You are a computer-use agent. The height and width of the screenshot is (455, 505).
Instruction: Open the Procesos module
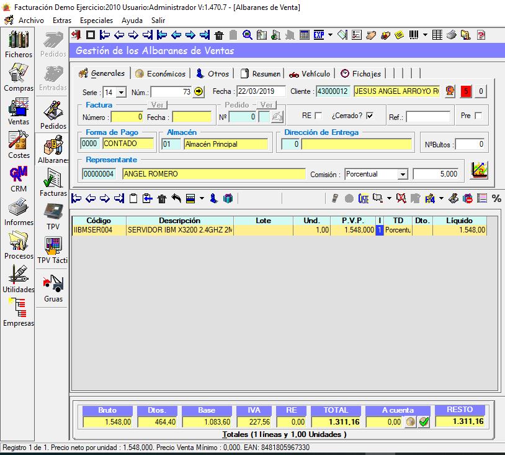pyautogui.click(x=19, y=246)
